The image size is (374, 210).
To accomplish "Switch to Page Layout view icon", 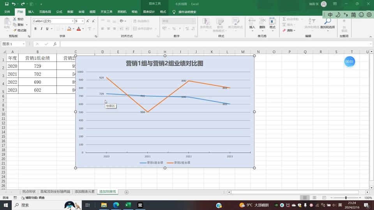I will point(314,198).
